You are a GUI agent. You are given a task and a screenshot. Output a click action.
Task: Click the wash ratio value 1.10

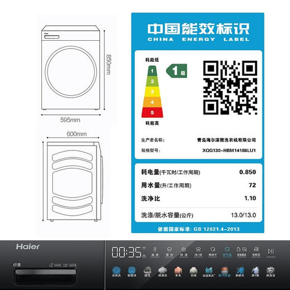click(250, 198)
